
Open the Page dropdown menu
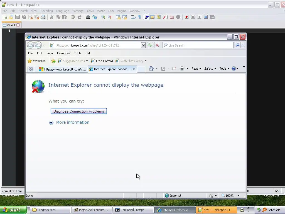pos(196,69)
